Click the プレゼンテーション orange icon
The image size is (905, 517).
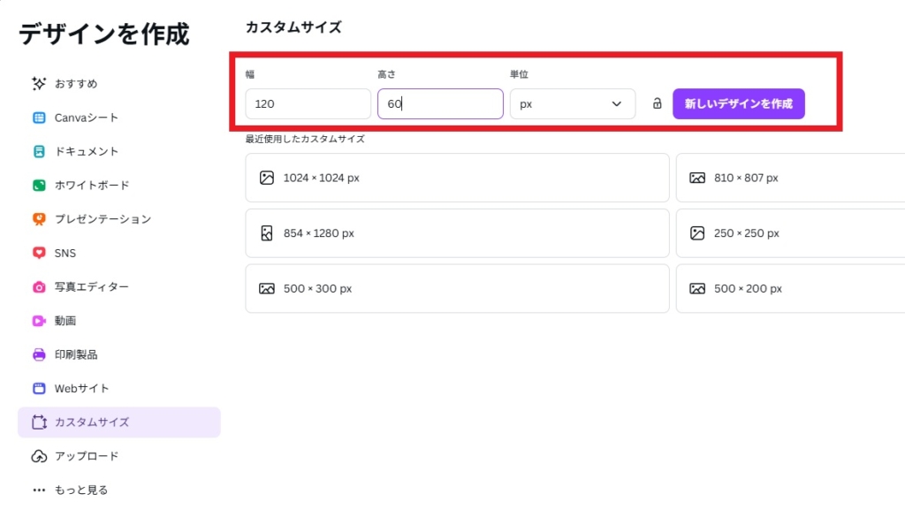[x=39, y=219]
